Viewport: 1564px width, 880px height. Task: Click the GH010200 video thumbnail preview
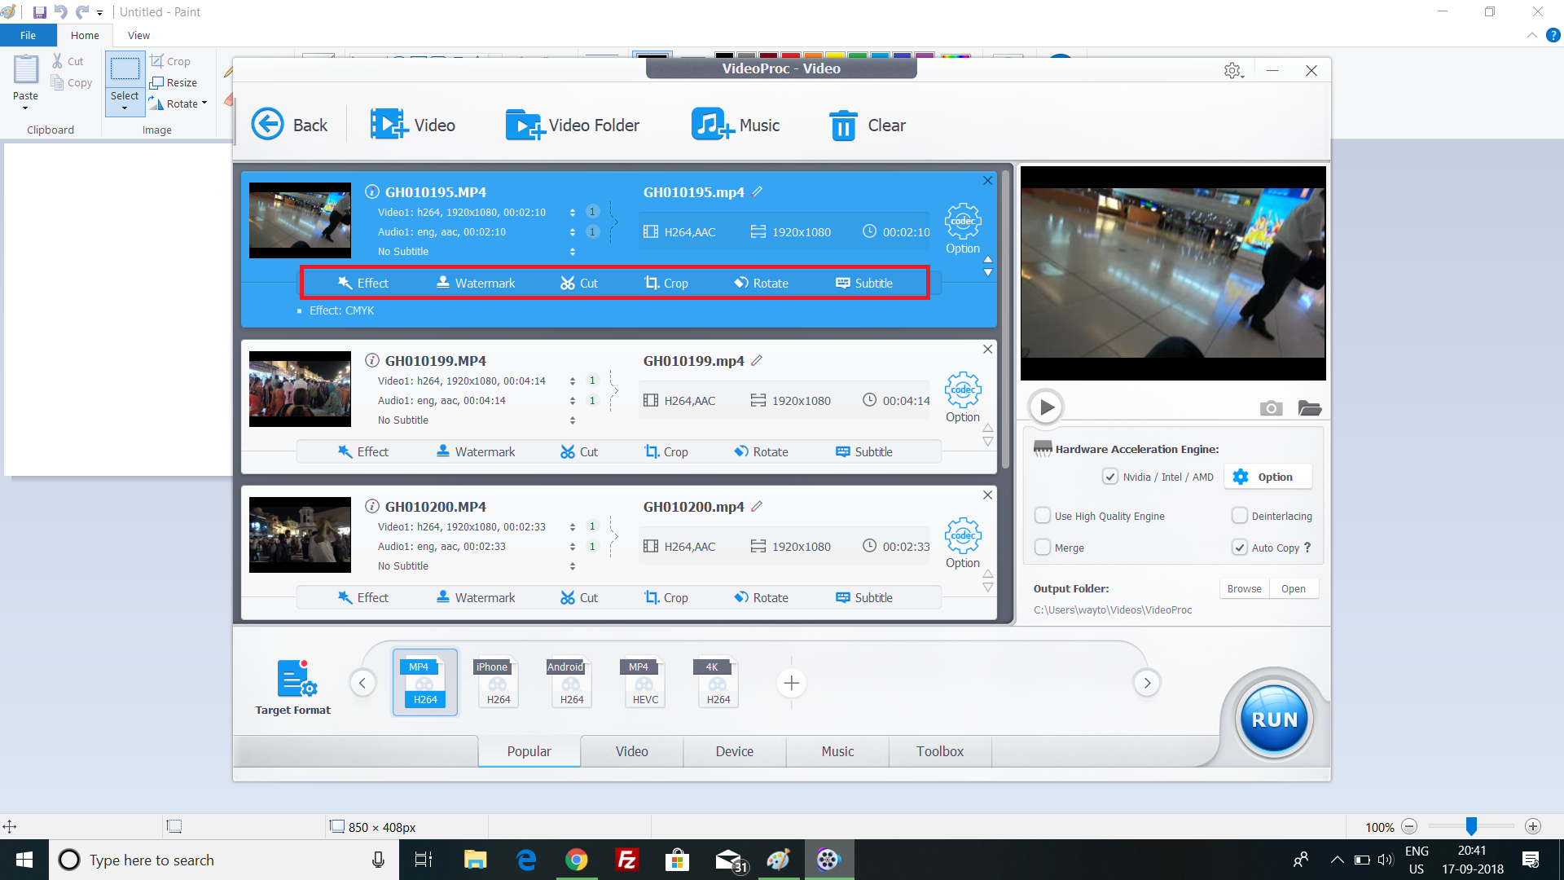pyautogui.click(x=299, y=533)
